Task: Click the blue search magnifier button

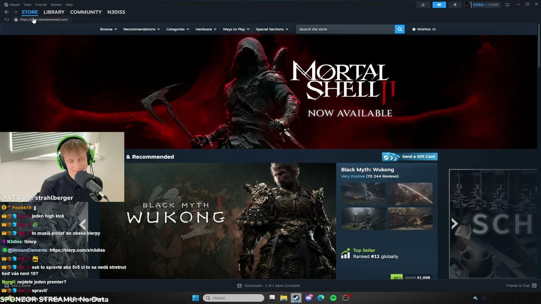Action: pyautogui.click(x=399, y=29)
